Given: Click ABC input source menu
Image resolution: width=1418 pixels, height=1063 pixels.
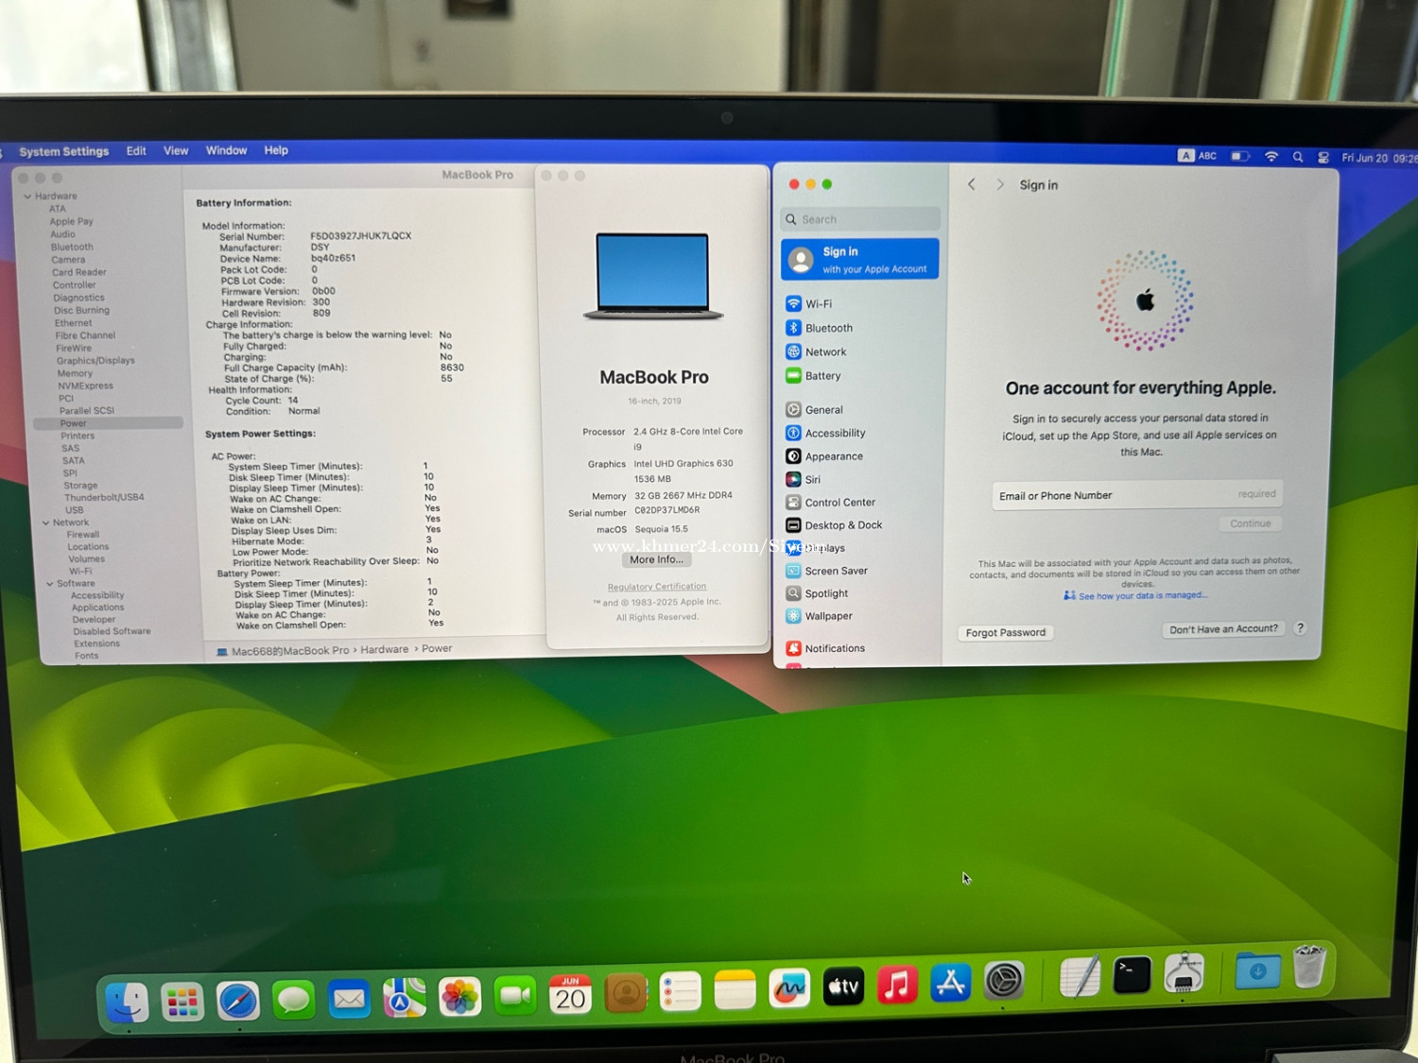Looking at the screenshot, I should tap(1198, 156).
